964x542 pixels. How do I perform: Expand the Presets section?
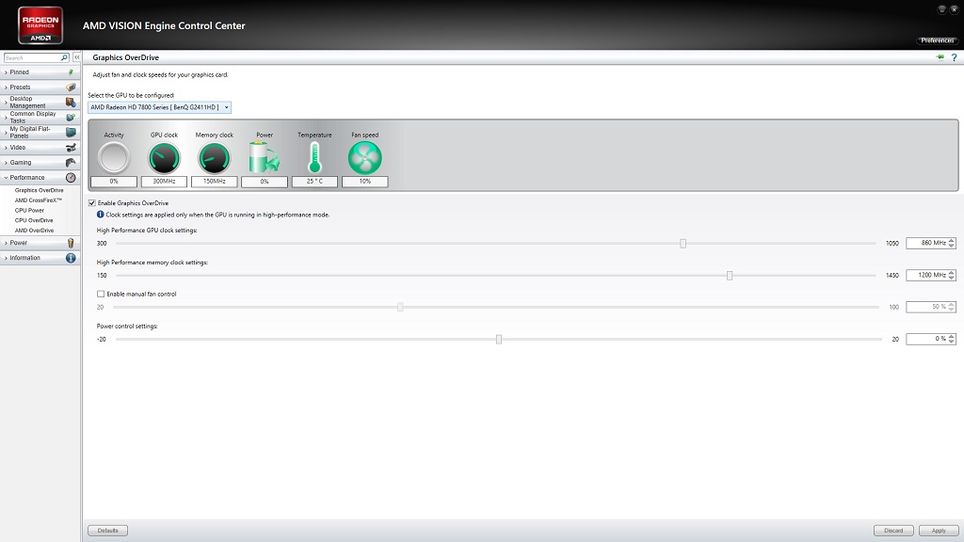[40, 88]
